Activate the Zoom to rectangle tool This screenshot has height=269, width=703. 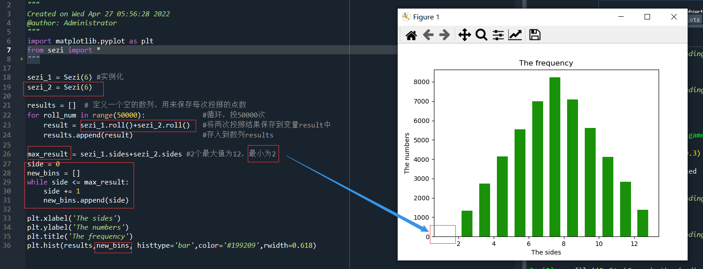pos(481,35)
